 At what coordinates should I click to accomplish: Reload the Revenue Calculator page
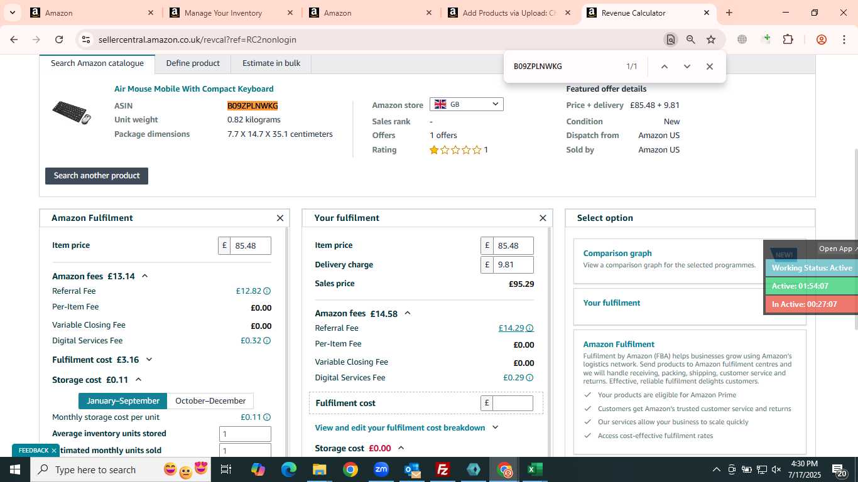(x=59, y=40)
